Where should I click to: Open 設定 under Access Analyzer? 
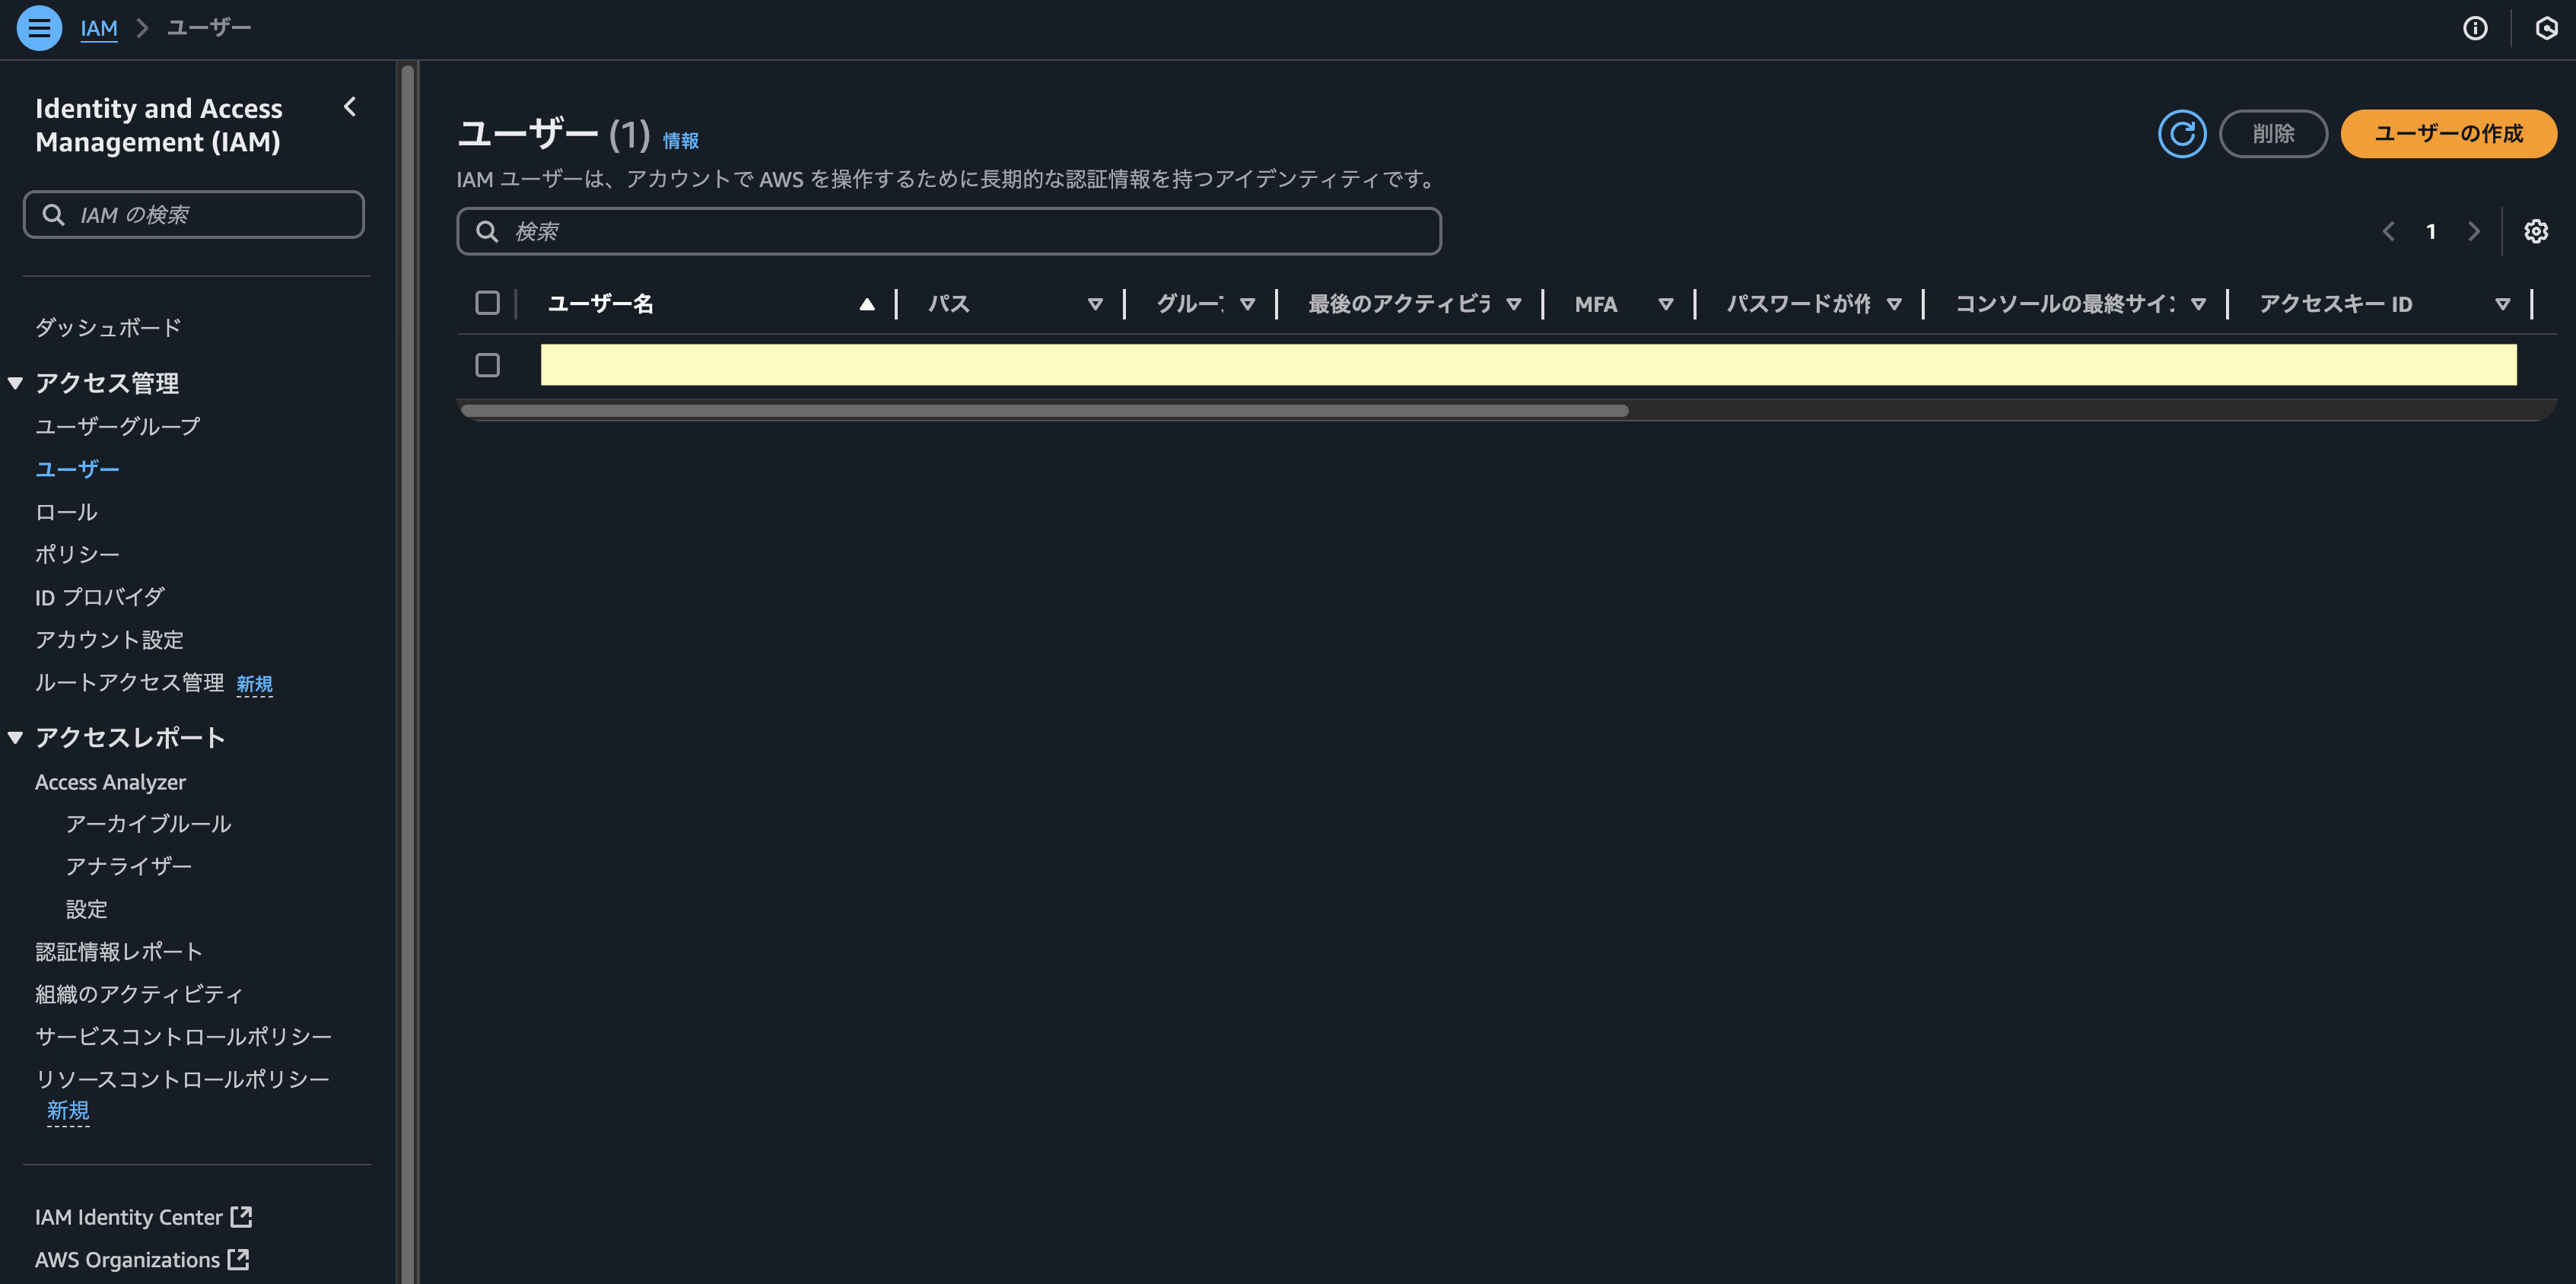point(86,909)
